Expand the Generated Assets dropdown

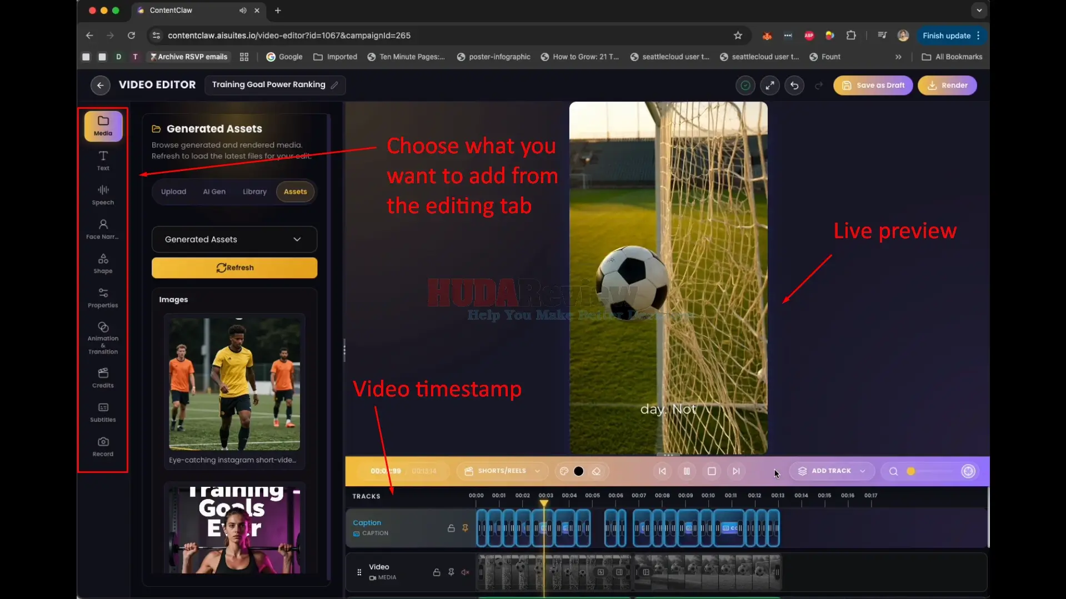234,239
